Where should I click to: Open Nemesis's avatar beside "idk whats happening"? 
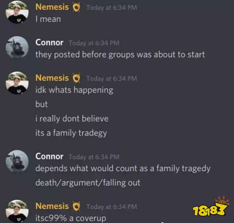pyautogui.click(x=17, y=83)
